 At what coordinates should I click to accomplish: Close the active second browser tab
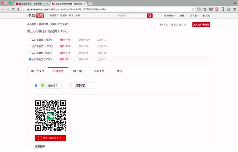(84, 4)
